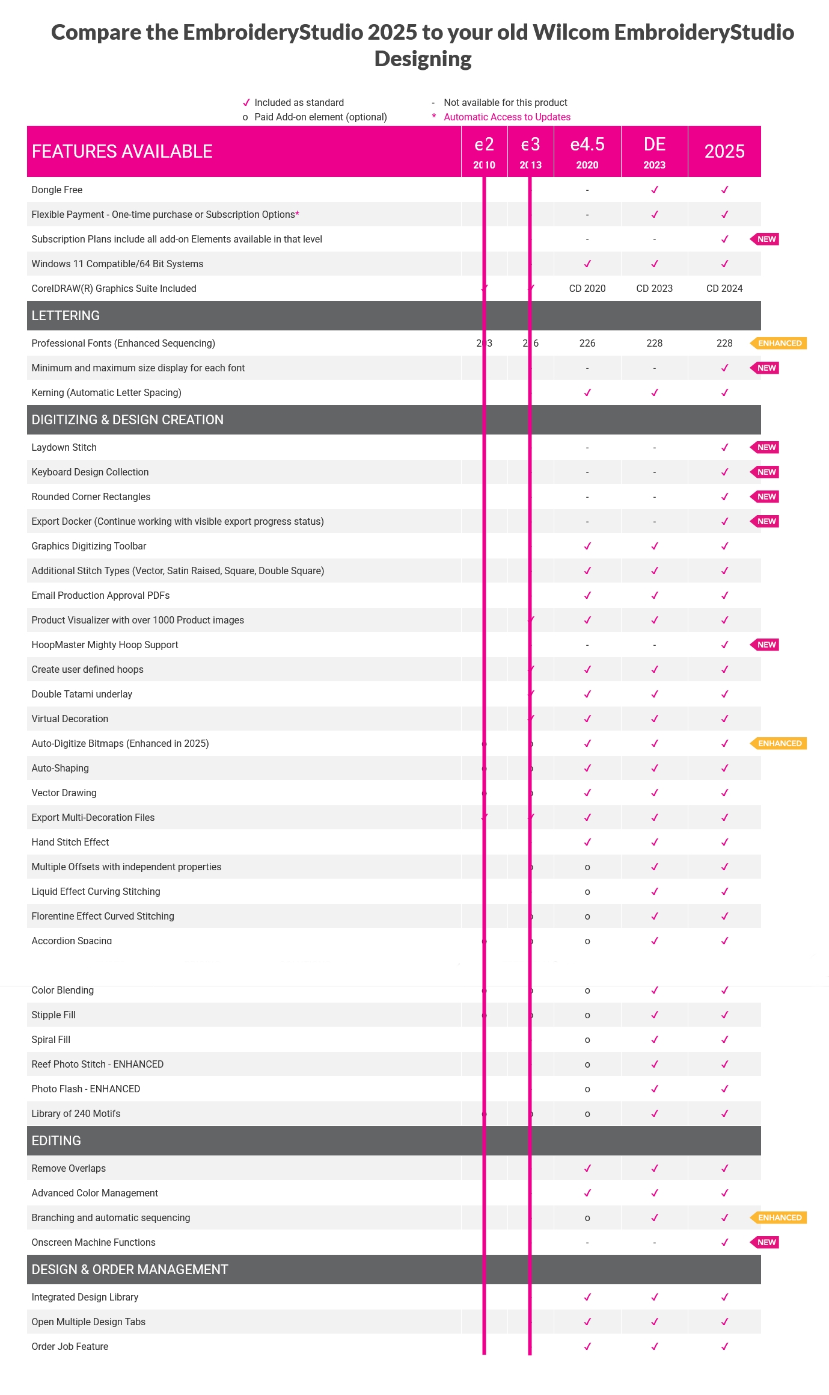The width and height of the screenshot is (829, 1395).
Task: Click the CD 2024 cell under 2025
Action: pyautogui.click(x=724, y=288)
